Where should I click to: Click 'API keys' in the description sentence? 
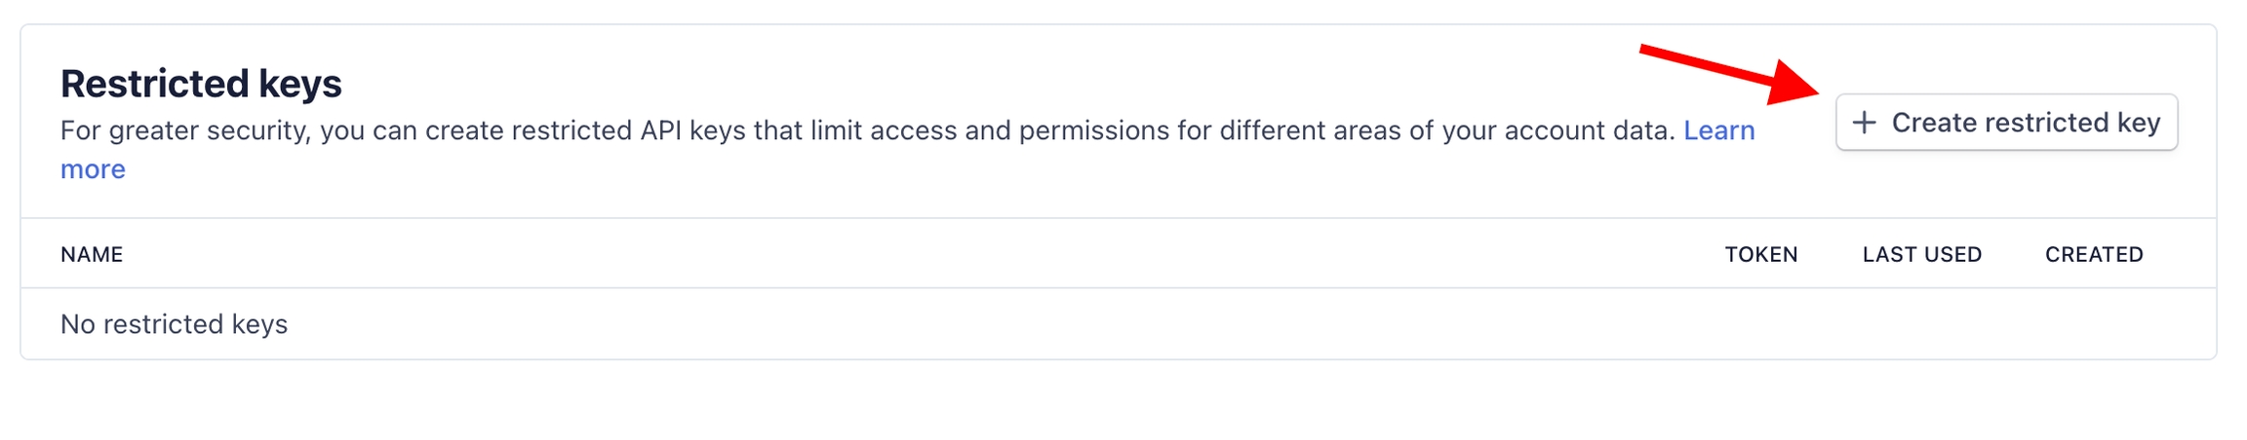[x=692, y=130]
